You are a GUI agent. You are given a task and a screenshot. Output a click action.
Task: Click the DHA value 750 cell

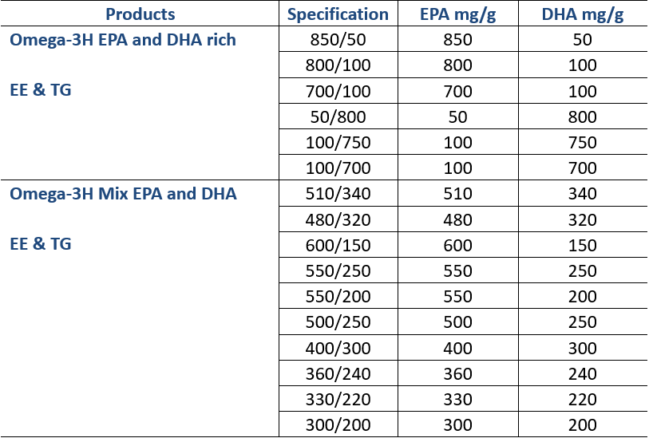click(x=582, y=143)
